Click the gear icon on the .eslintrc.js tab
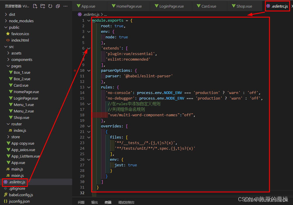 (x=268, y=6)
